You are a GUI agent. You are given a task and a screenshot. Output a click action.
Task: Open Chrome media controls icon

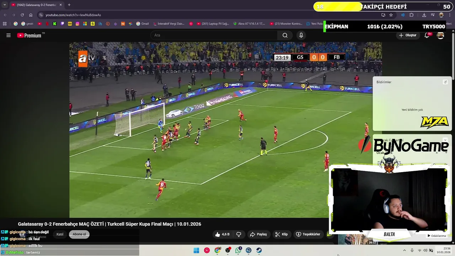pyautogui.click(x=433, y=15)
